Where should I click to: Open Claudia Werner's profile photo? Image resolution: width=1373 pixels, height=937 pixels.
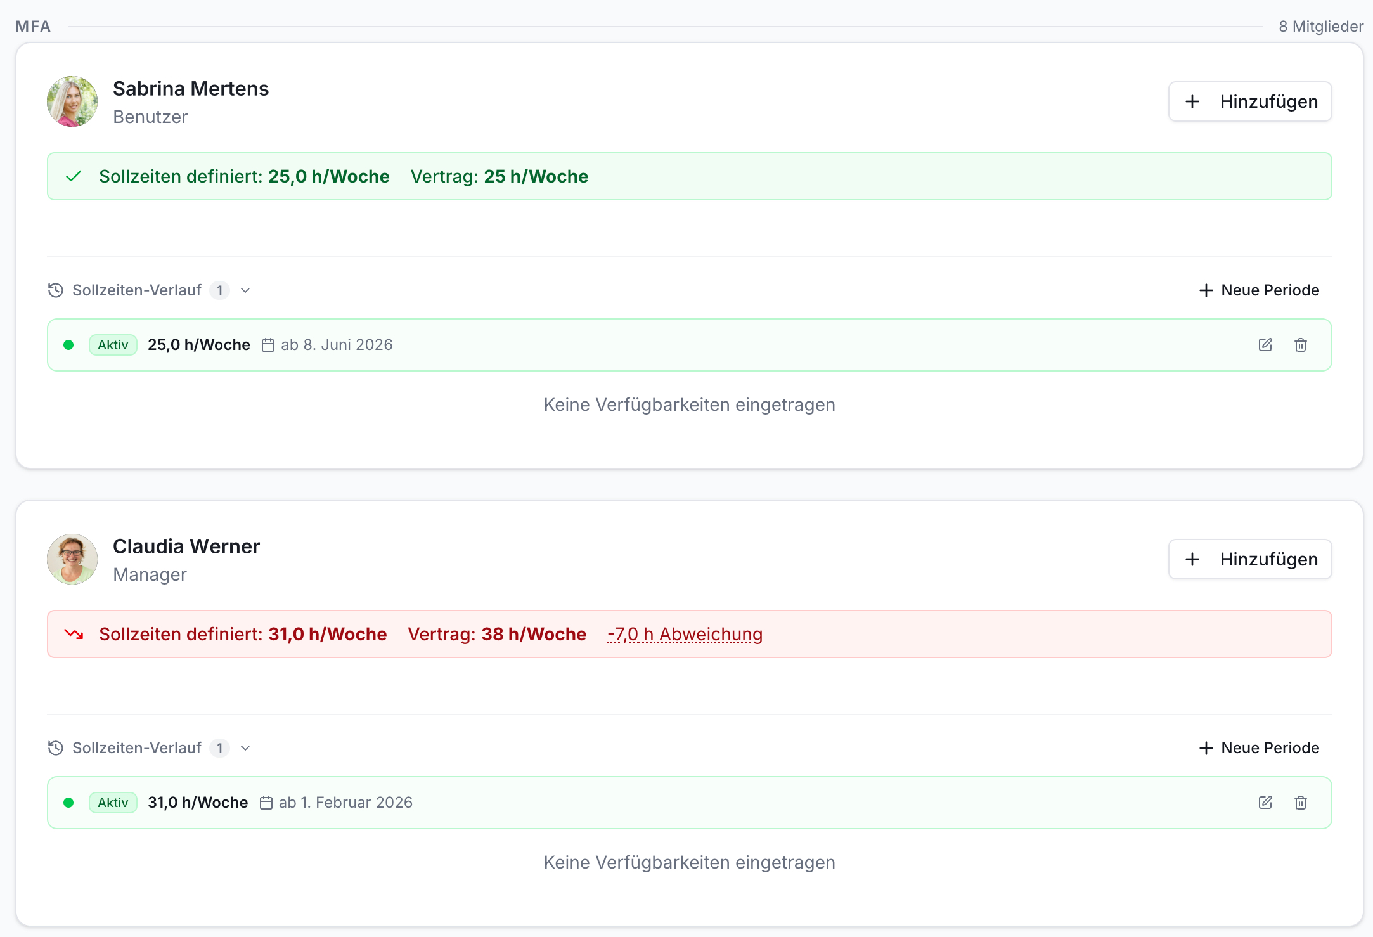tap(72, 559)
